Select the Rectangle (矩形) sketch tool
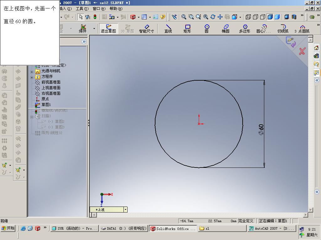Image resolution: width=321 pixels, height=240 pixels. pyautogui.click(x=187, y=28)
